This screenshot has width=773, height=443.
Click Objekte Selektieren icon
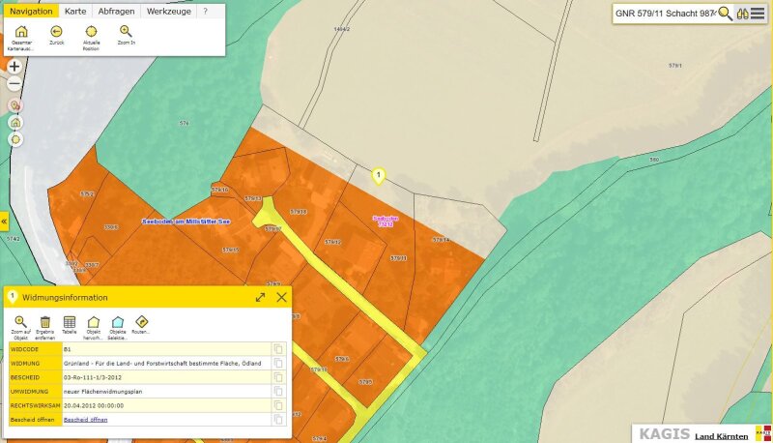click(x=118, y=322)
